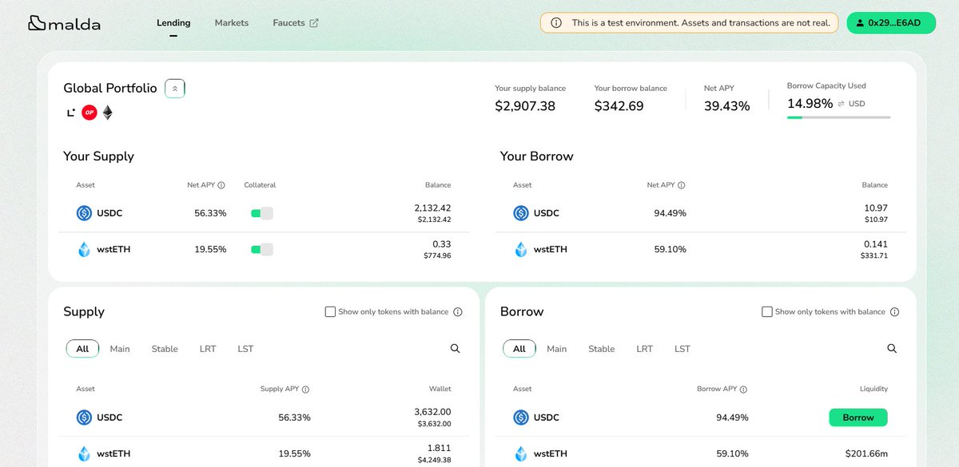959x467 pixels.
Task: Open the external link icon next to Faucets
Action: coord(314,23)
